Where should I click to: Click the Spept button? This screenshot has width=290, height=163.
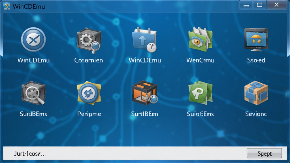tap(264, 153)
